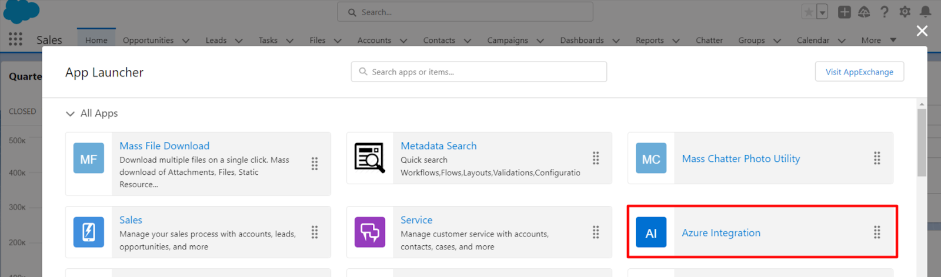Click the Visit AppExchange button
The height and width of the screenshot is (277, 941).
(x=859, y=72)
